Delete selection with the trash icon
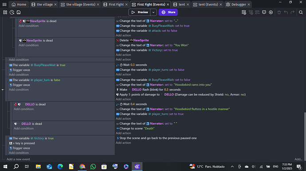This screenshot has width=306, height=171. [x=279, y=12]
